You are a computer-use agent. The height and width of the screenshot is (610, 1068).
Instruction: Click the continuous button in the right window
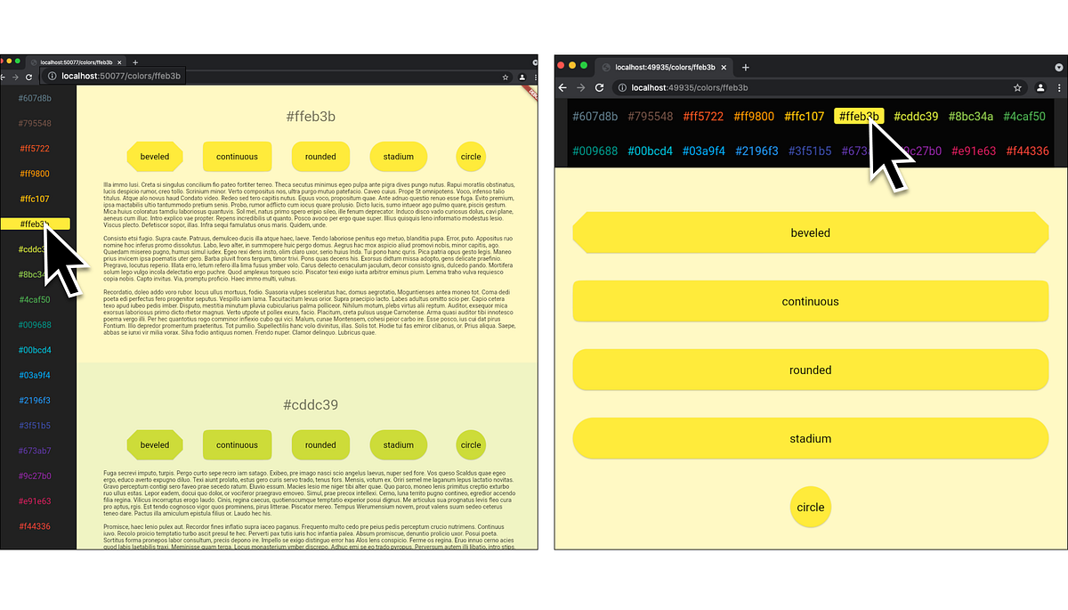(x=810, y=301)
